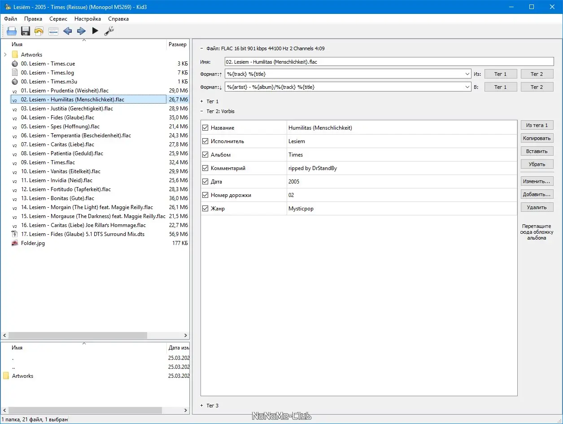Open settings with the wrench icon
The image size is (563, 424).
(109, 31)
